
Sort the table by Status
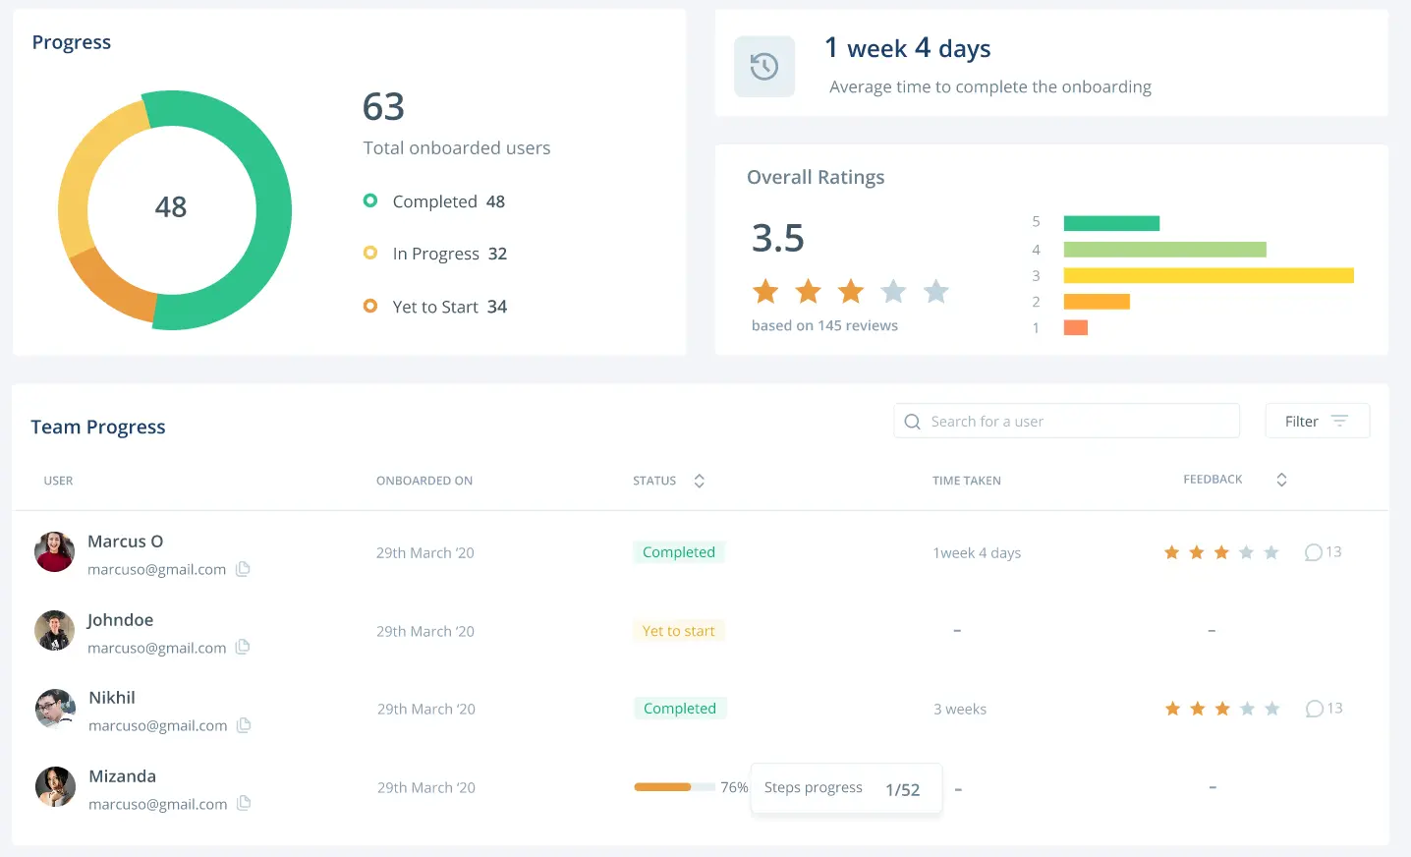[x=699, y=481]
